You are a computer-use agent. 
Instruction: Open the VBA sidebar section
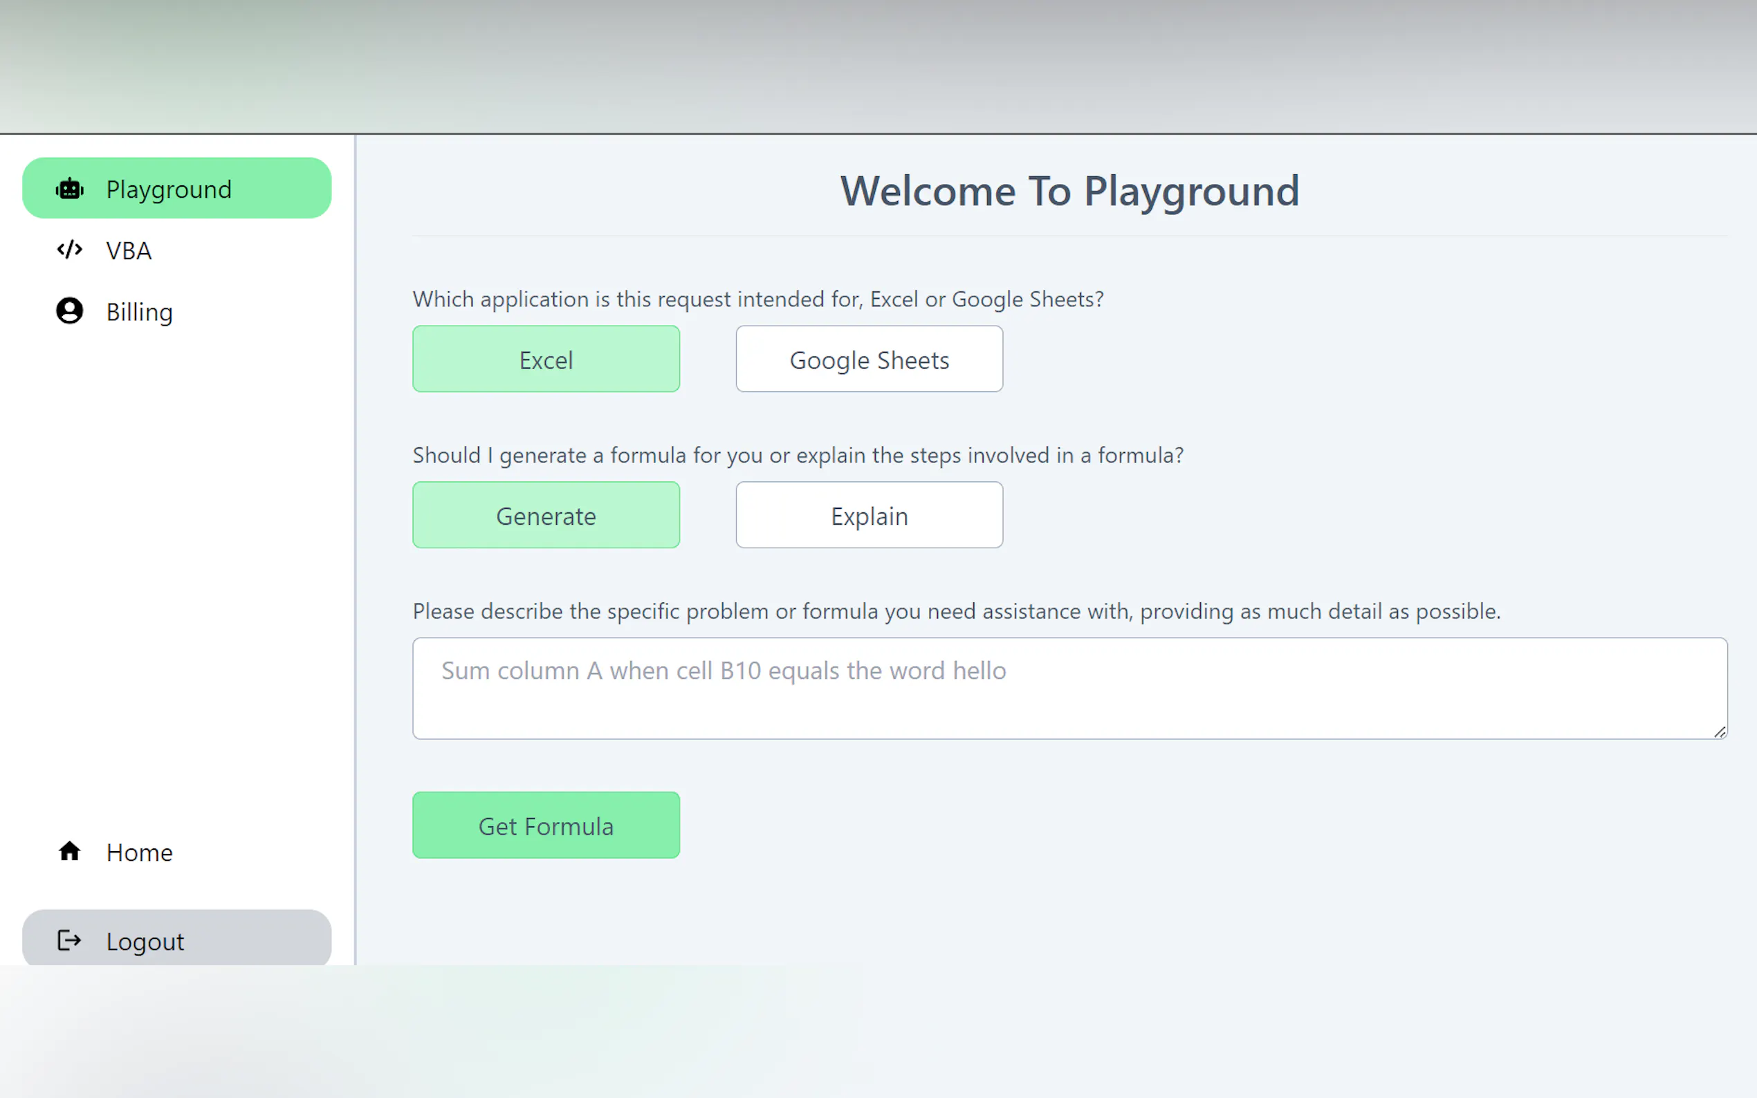(129, 250)
